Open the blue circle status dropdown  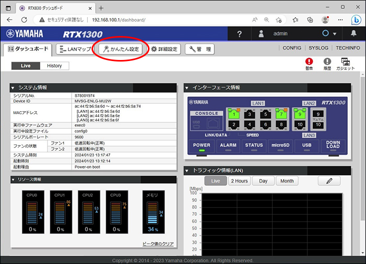pyautogui.click(x=329, y=33)
